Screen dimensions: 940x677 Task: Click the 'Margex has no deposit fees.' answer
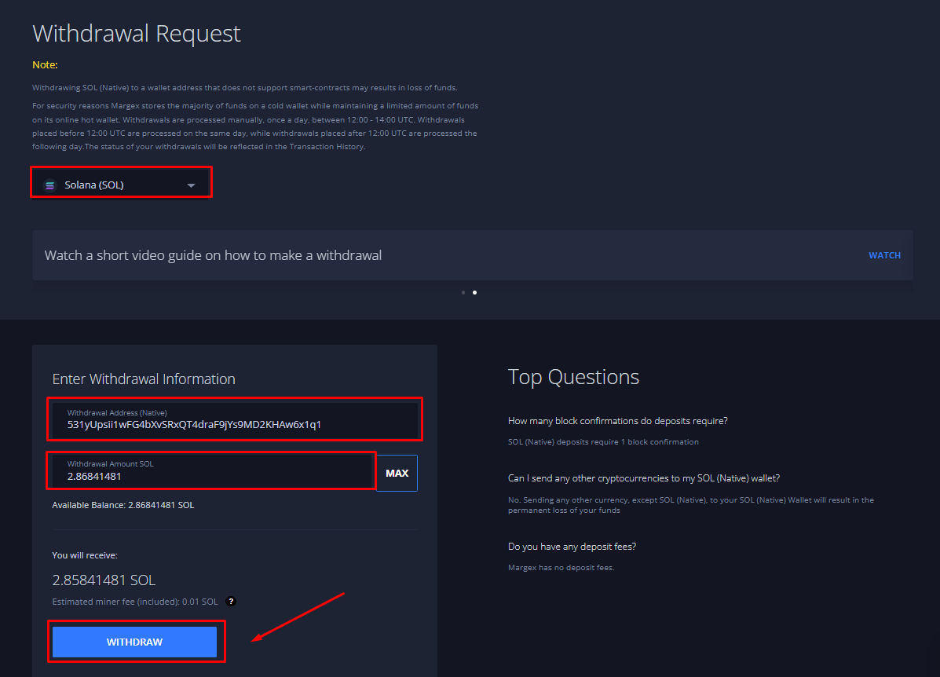coord(561,567)
